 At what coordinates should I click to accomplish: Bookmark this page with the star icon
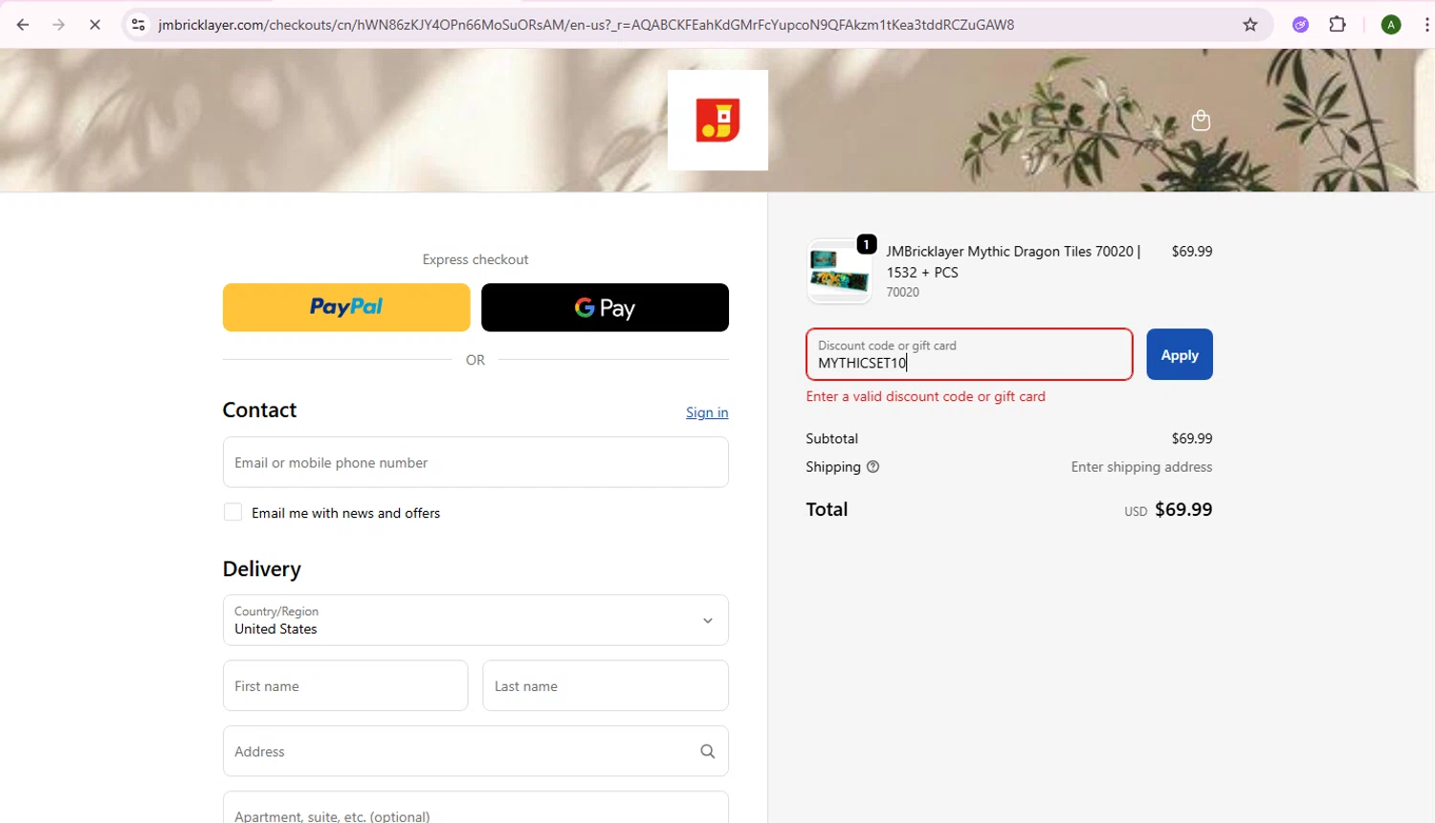(x=1250, y=25)
